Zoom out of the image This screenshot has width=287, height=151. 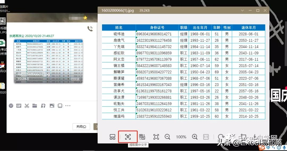click(167, 137)
